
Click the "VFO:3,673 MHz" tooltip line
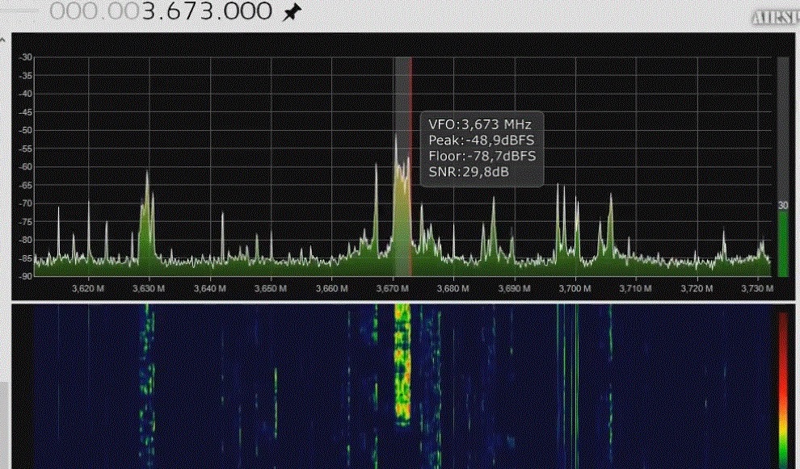pyautogui.click(x=480, y=124)
